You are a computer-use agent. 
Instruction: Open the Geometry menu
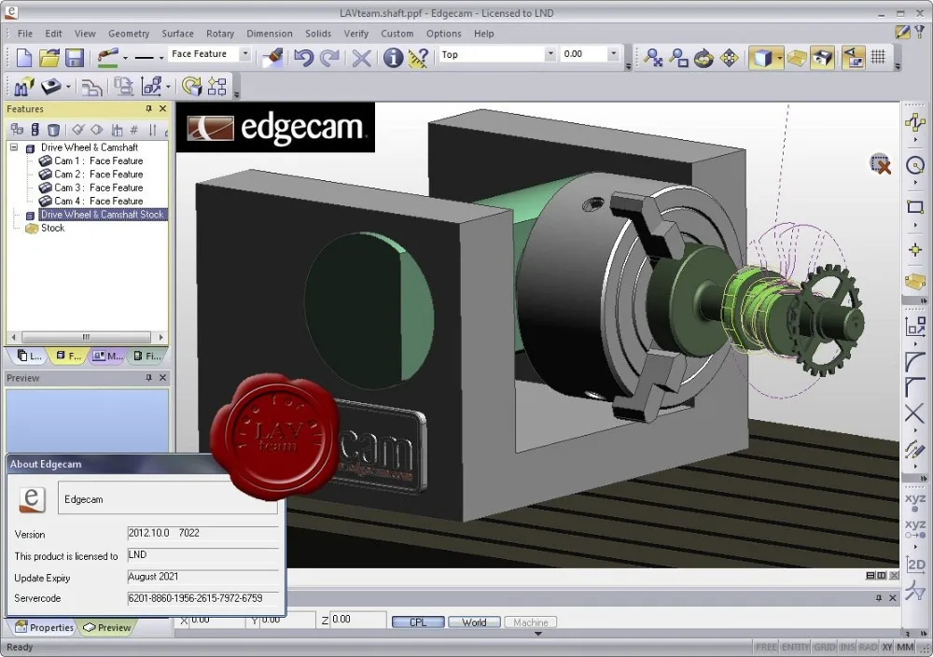tap(129, 34)
